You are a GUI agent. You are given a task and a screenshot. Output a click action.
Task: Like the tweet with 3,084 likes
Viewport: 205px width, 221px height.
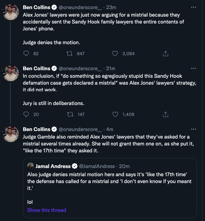point(115,54)
